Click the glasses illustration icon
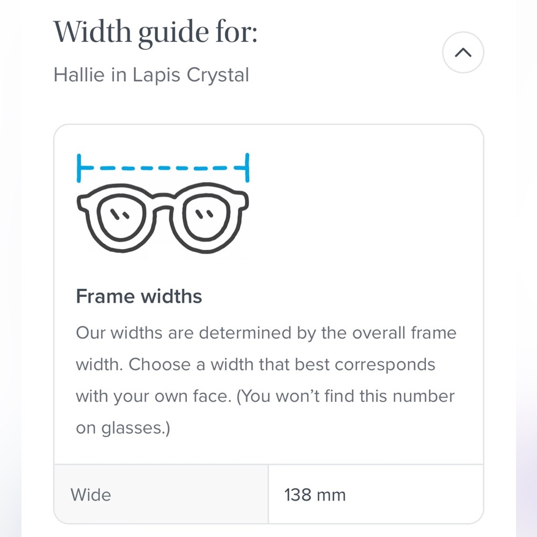Viewport: 537px width, 537px height. (x=163, y=217)
